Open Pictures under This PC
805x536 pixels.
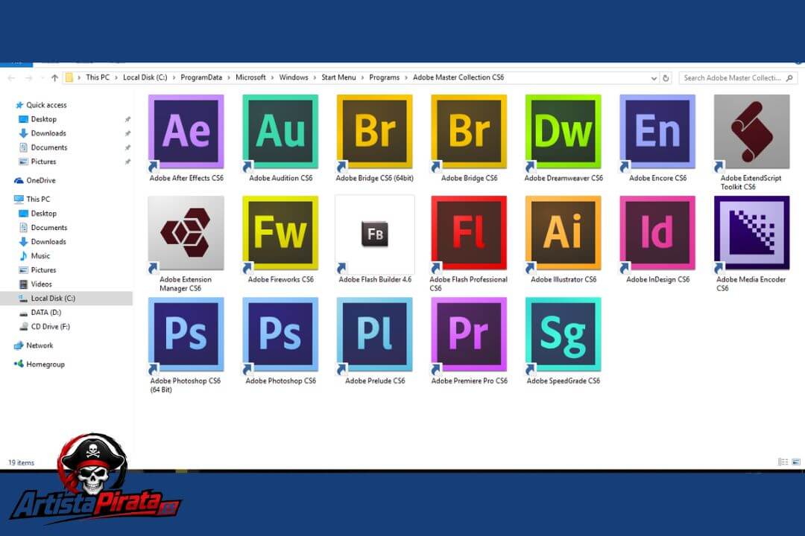44,269
